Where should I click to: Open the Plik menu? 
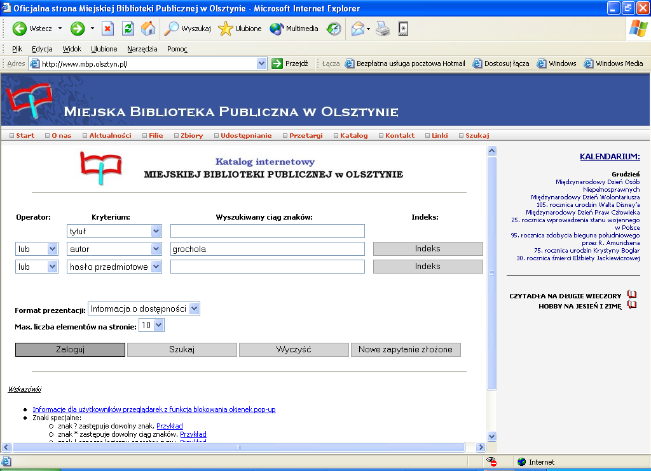click(x=17, y=49)
